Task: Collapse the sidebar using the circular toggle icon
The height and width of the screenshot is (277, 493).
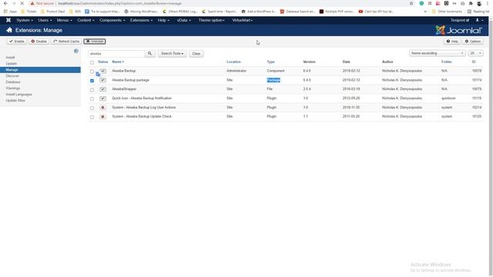Action: [76, 51]
